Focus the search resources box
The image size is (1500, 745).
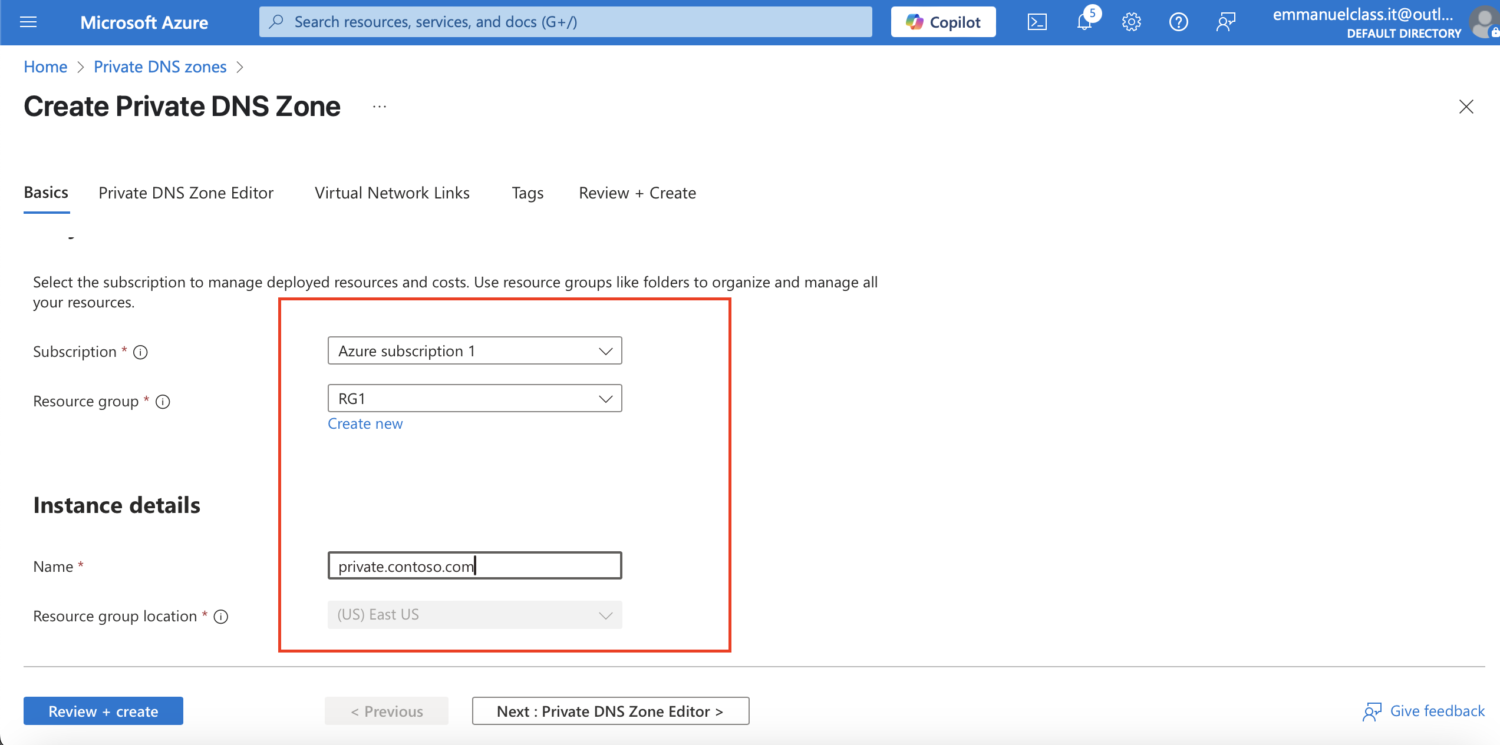pyautogui.click(x=566, y=22)
